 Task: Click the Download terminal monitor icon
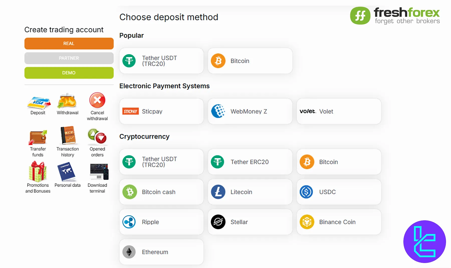(x=99, y=172)
